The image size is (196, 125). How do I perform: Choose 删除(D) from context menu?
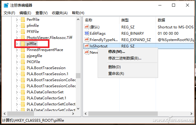pyautogui.click(x=128, y=67)
